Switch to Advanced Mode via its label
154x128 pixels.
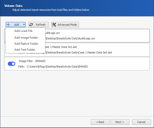coord(67,25)
